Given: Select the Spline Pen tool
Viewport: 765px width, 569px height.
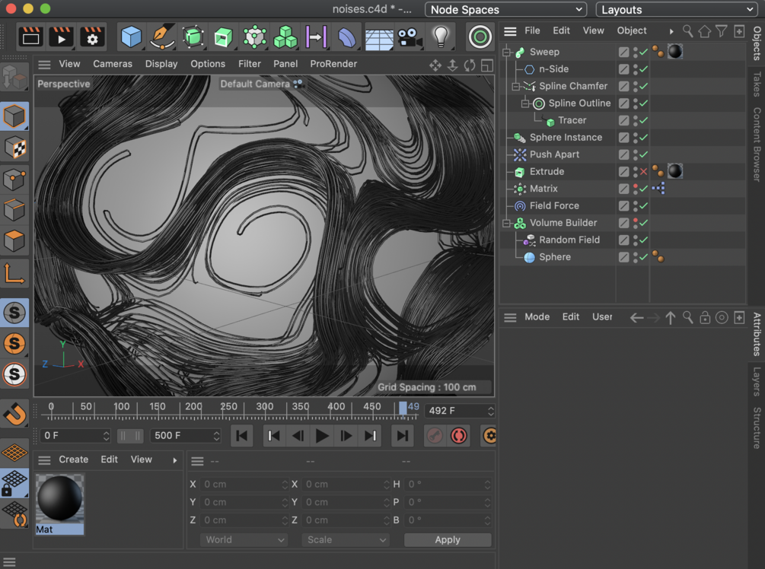Looking at the screenshot, I should click(x=162, y=37).
